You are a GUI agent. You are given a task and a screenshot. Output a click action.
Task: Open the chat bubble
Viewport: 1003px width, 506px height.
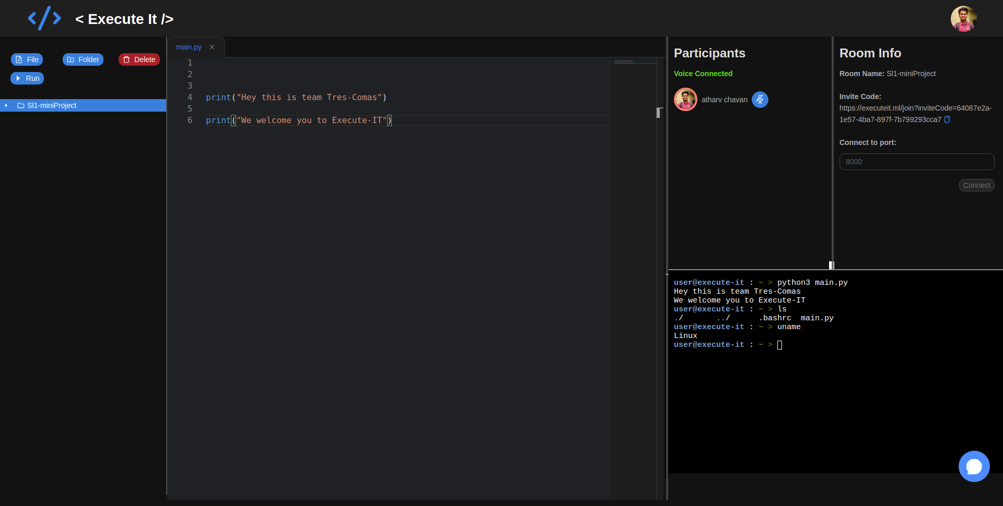tap(974, 466)
